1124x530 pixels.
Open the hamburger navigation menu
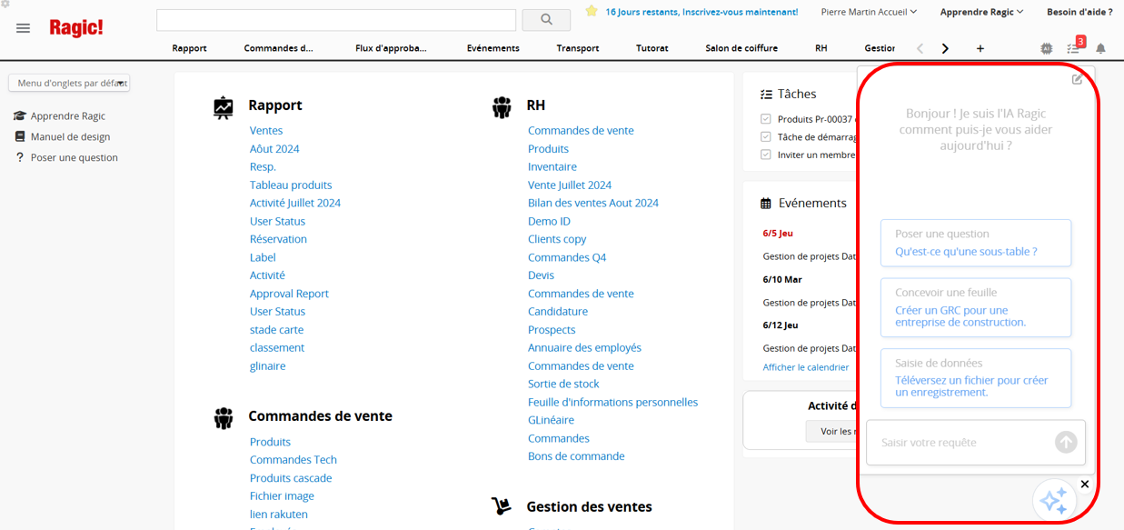tap(24, 28)
